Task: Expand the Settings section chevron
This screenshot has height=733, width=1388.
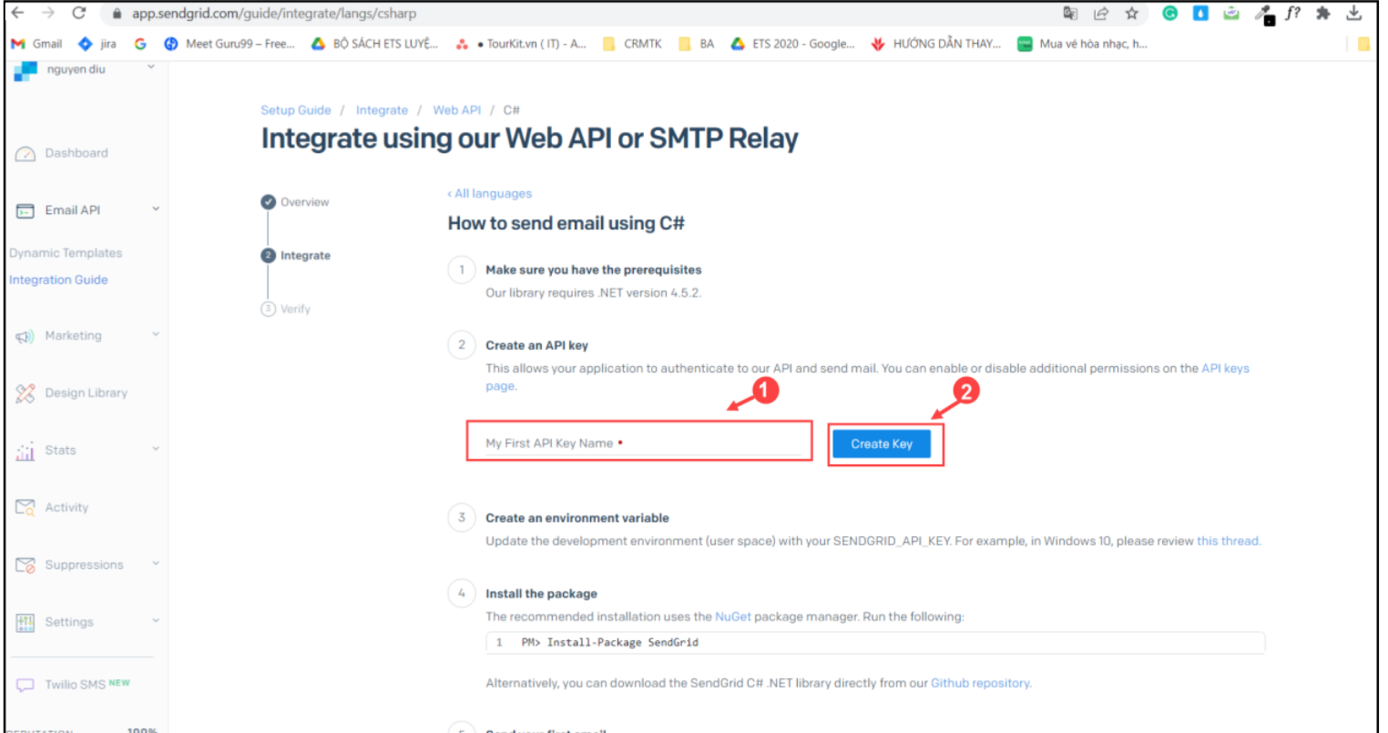Action: point(155,621)
